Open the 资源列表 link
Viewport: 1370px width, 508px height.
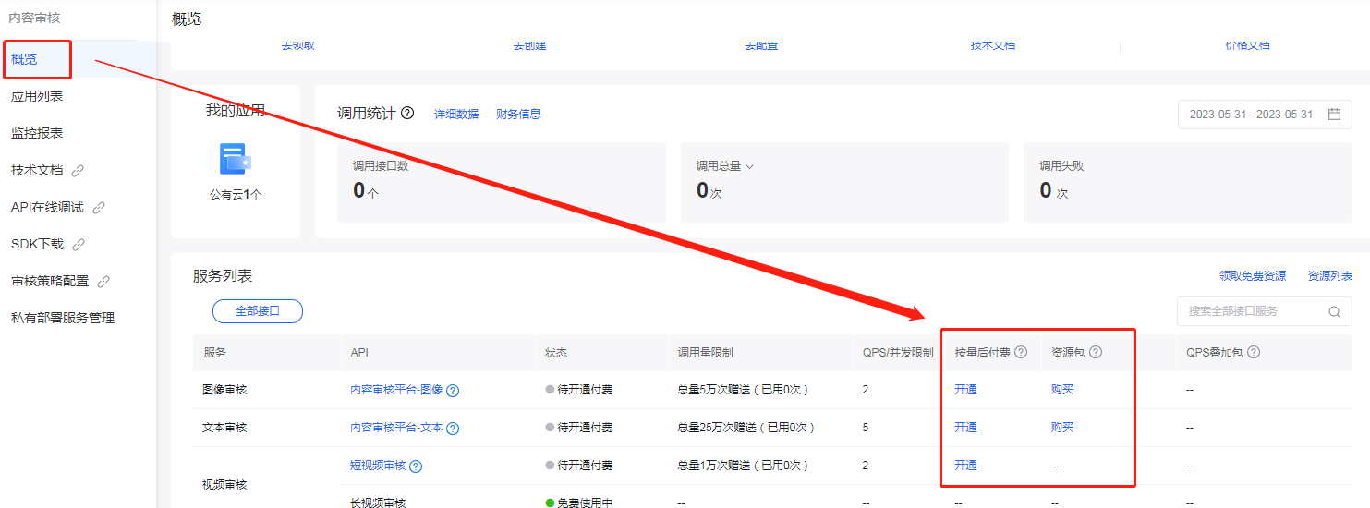point(1330,275)
